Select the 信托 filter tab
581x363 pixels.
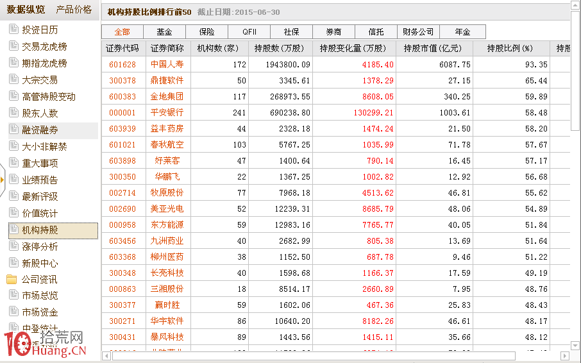point(376,32)
